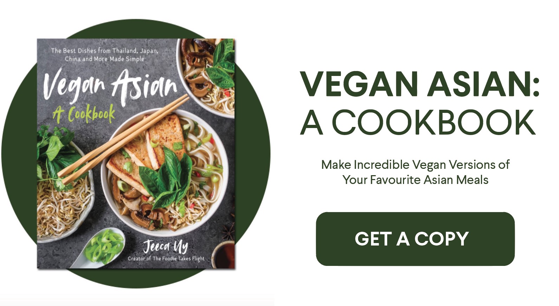Select the A COOKBOOK heading line
559x306 pixels.
click(x=418, y=122)
